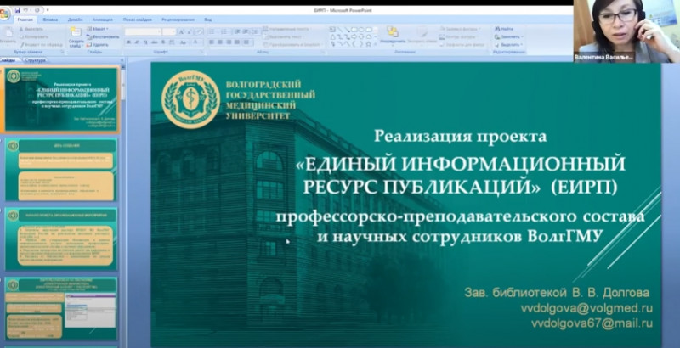This screenshot has width=680, height=348.
Task: Toggle numbered list
Action: click(224, 31)
